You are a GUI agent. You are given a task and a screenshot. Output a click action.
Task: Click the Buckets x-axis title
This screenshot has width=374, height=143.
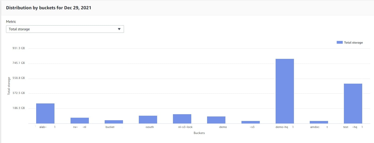(199, 133)
